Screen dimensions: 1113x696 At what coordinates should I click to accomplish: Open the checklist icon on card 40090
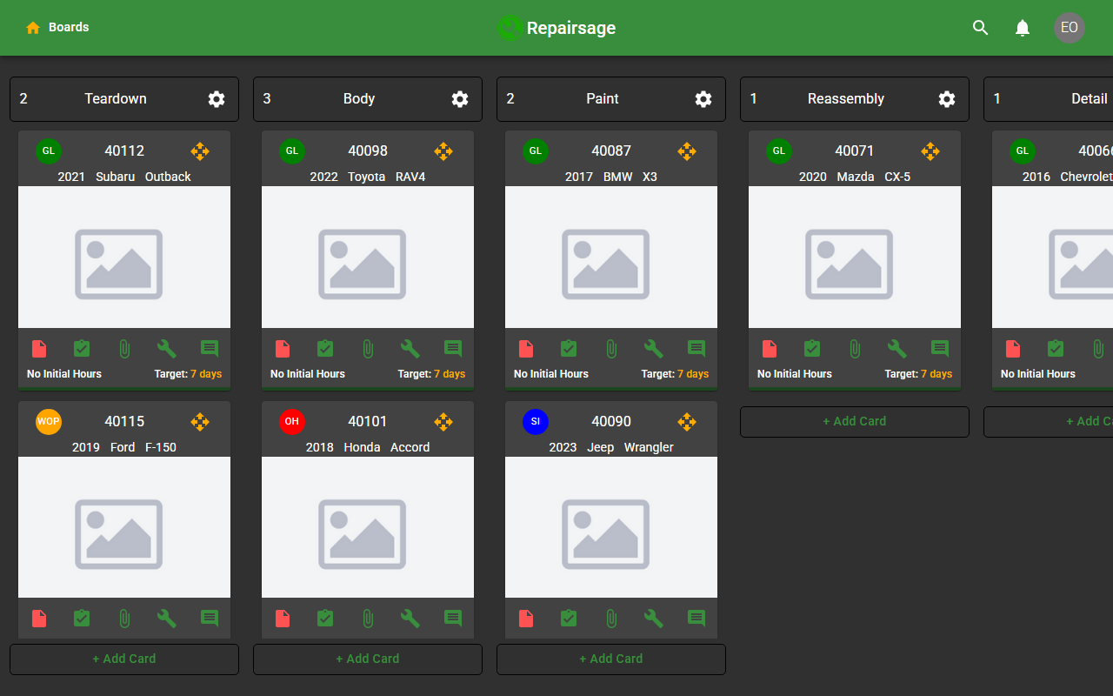569,619
